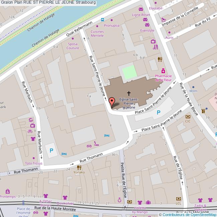This screenshot has width=217, height=217.
Task: Click the red location pin marker
Action: pyautogui.click(x=112, y=102)
